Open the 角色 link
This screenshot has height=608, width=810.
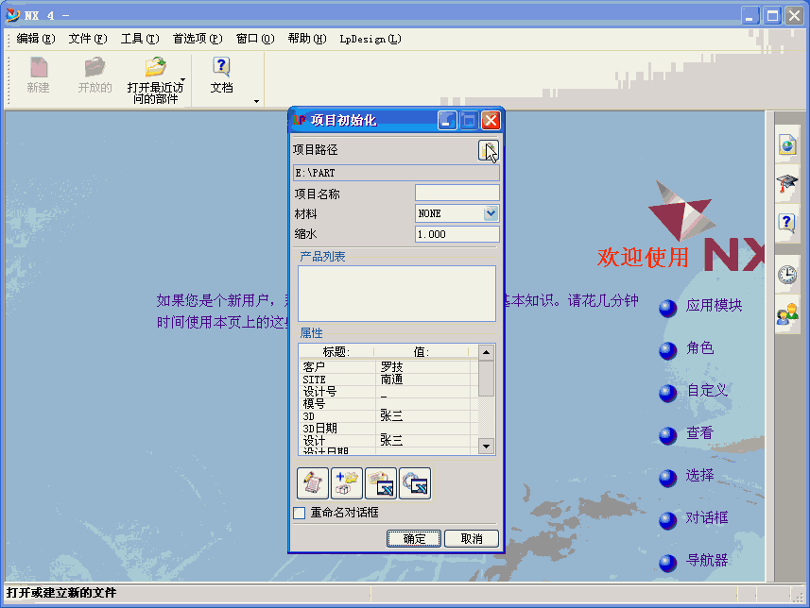700,347
